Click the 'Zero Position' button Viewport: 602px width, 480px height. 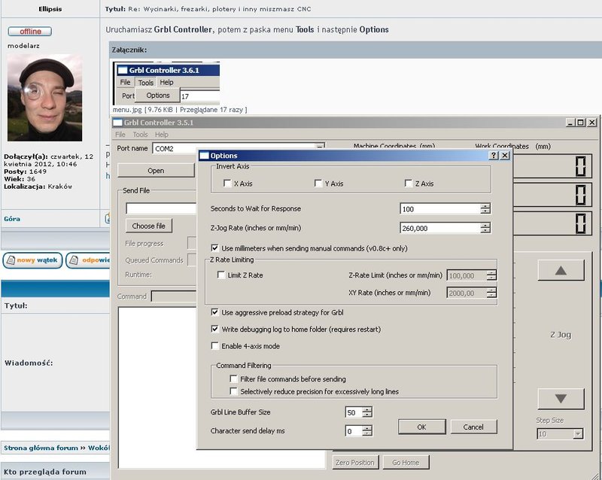(354, 463)
